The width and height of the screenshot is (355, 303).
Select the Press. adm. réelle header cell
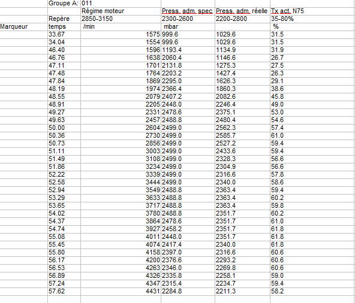tap(242, 11)
